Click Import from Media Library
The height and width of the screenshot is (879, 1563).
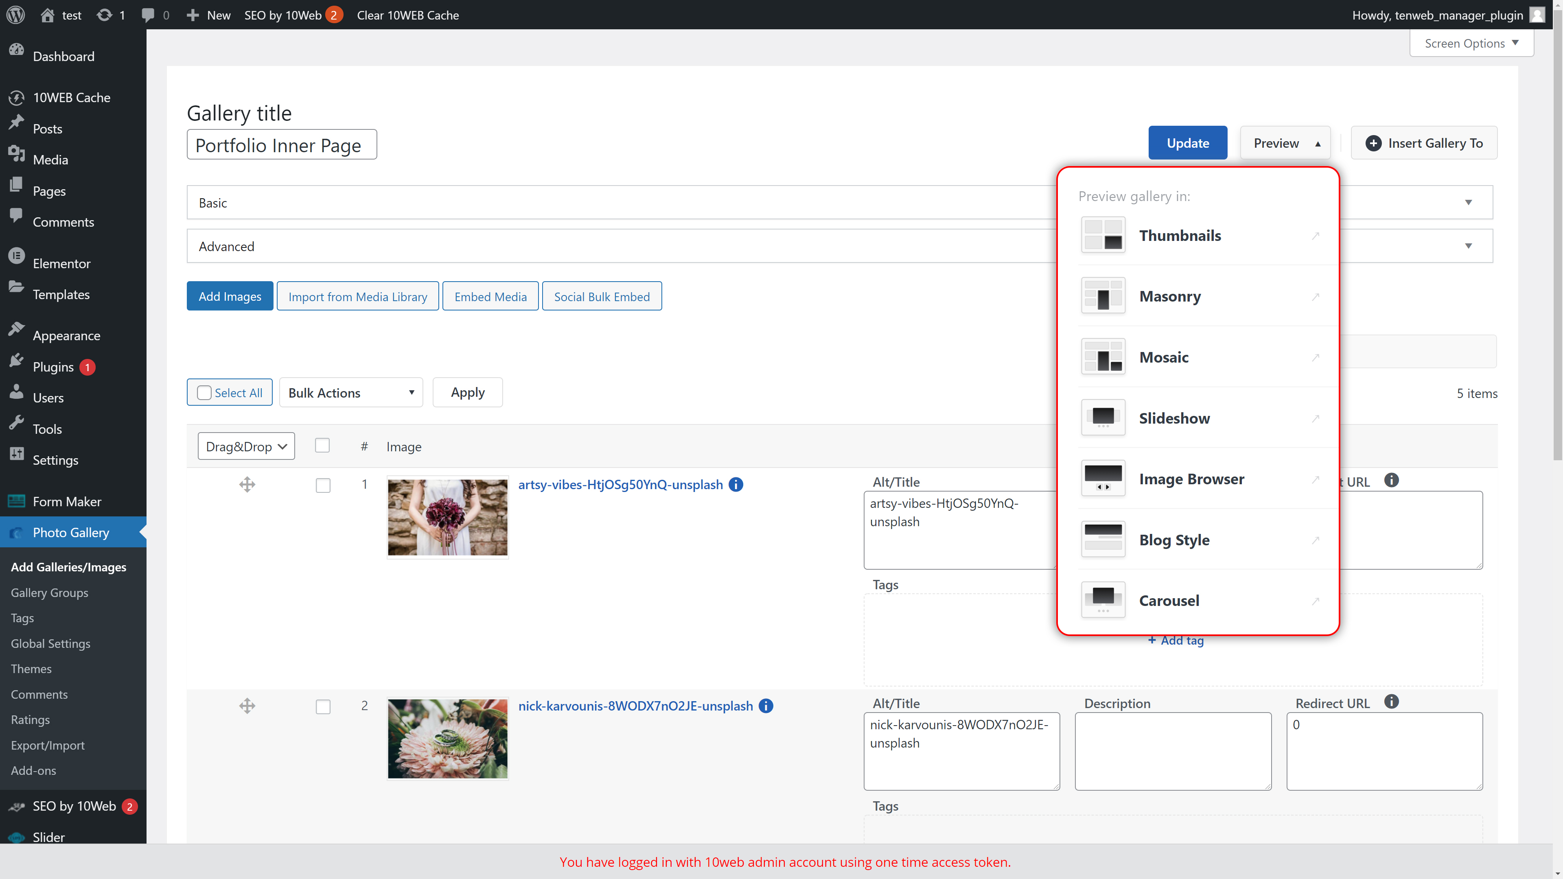click(358, 296)
